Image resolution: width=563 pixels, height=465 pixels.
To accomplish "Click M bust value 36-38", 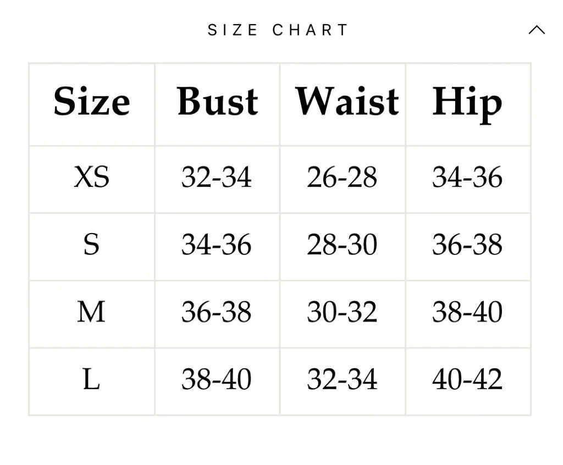I will pos(217,312).
